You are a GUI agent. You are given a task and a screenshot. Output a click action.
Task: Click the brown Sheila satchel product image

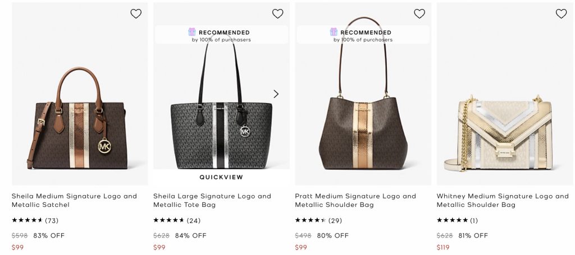tap(79, 120)
